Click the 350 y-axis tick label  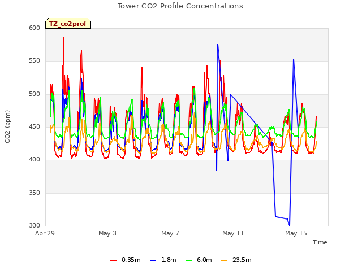click(35, 193)
